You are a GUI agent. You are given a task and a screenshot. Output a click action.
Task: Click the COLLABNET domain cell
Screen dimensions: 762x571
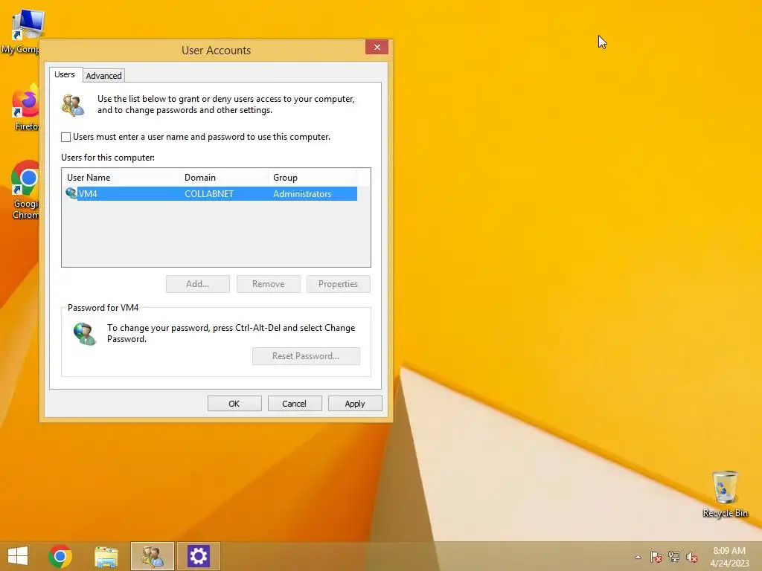(x=209, y=194)
